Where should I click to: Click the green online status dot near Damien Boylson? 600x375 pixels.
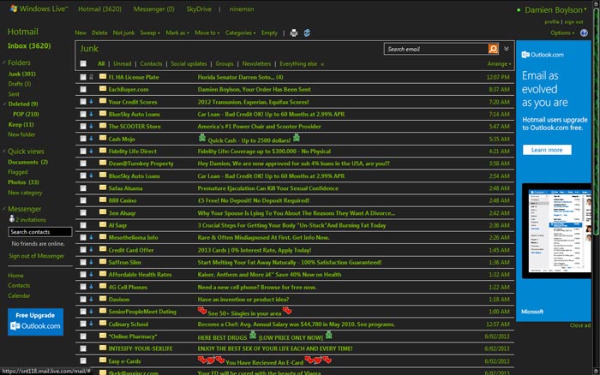pos(519,10)
